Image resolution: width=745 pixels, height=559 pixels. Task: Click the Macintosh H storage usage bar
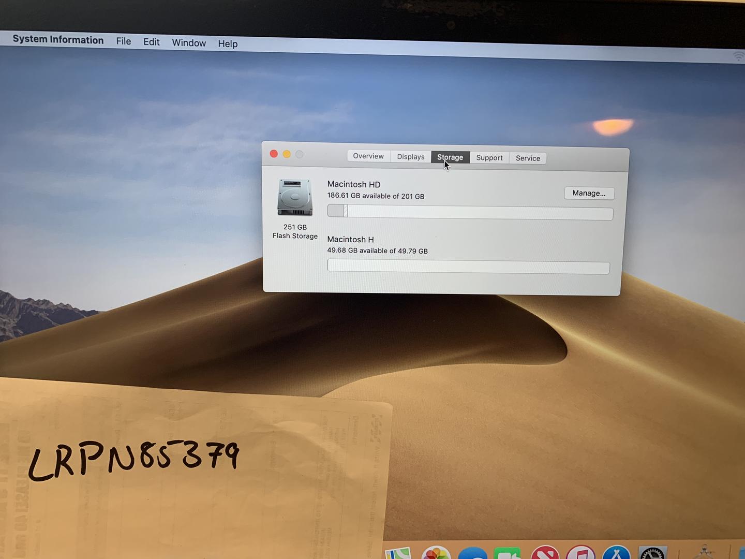pyautogui.click(x=468, y=267)
